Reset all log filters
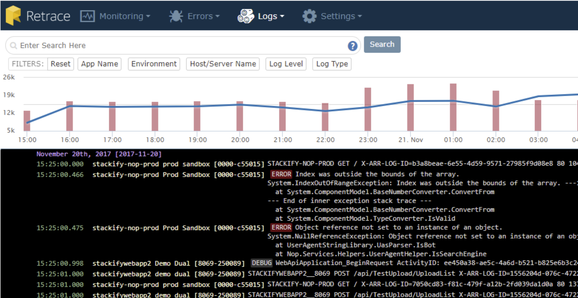 (x=61, y=64)
